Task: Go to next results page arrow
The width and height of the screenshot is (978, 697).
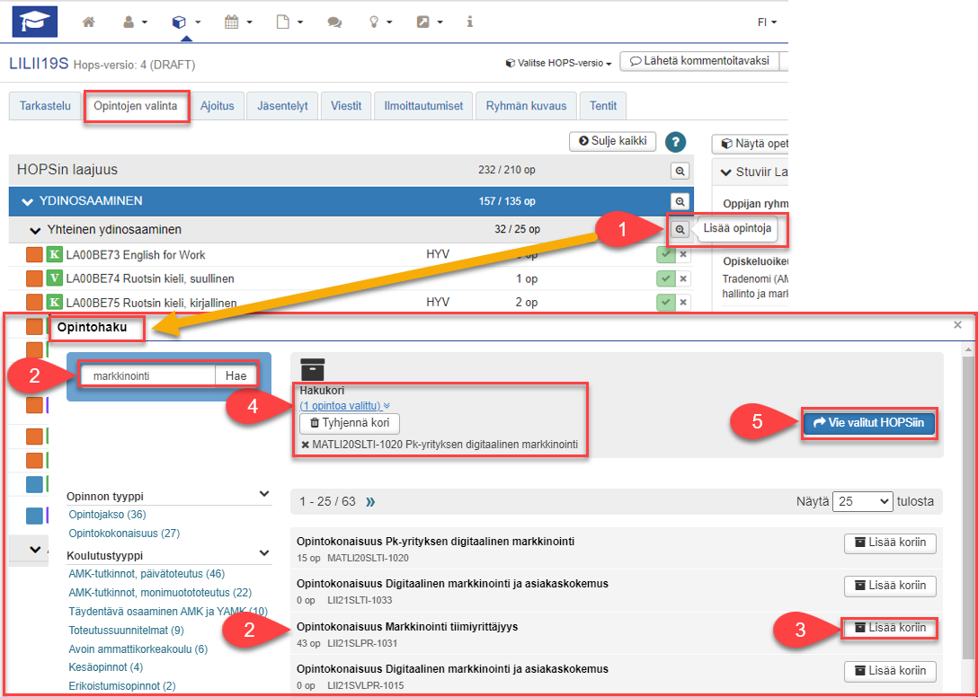Action: (370, 501)
